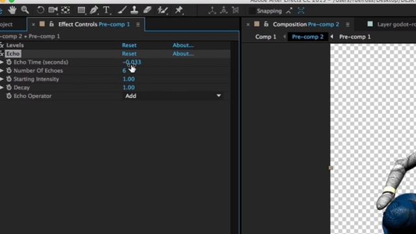Click Number Of Echoes value 6
This screenshot has height=234, width=416.
(124, 71)
